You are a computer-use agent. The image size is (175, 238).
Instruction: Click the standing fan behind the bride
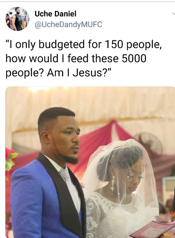coord(149,144)
